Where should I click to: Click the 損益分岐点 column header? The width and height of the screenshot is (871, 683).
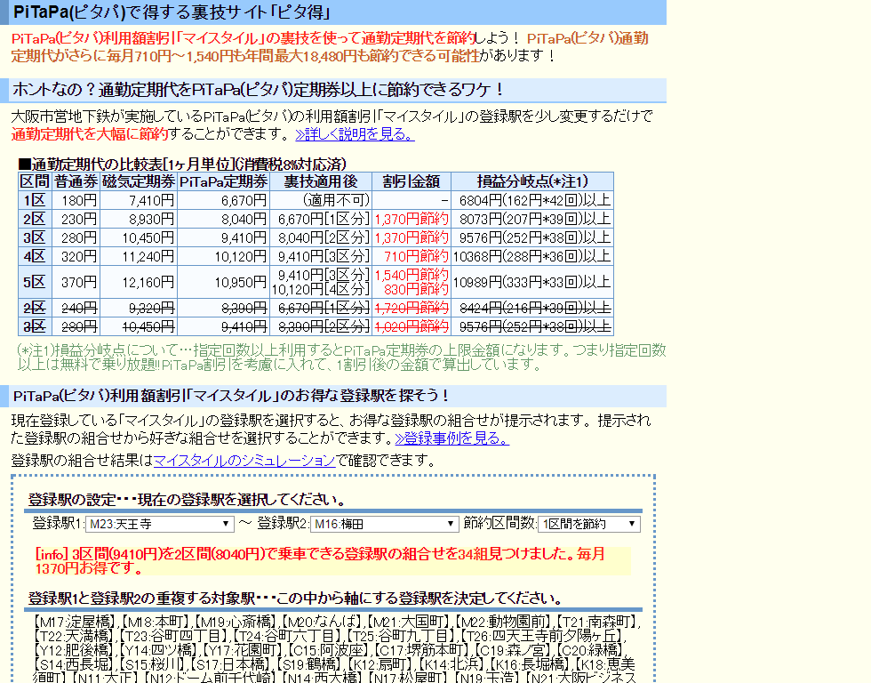[531, 181]
